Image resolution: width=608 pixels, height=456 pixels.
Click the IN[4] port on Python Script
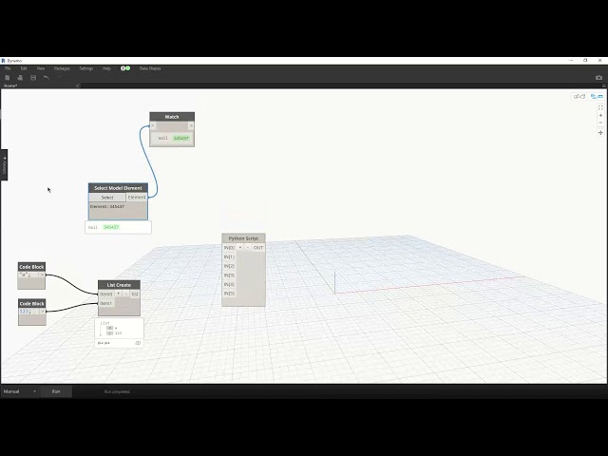tap(229, 284)
